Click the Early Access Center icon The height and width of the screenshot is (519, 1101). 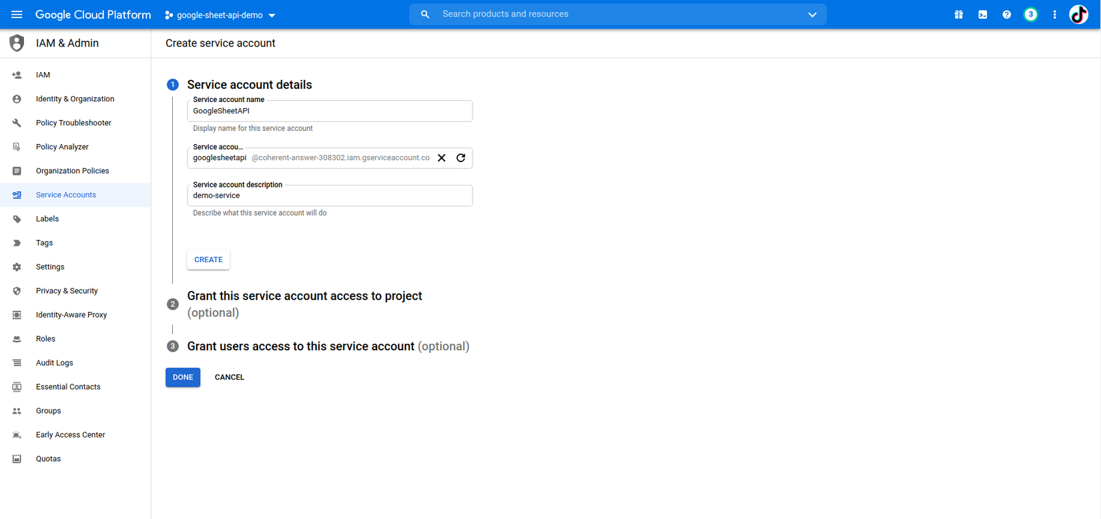[17, 435]
